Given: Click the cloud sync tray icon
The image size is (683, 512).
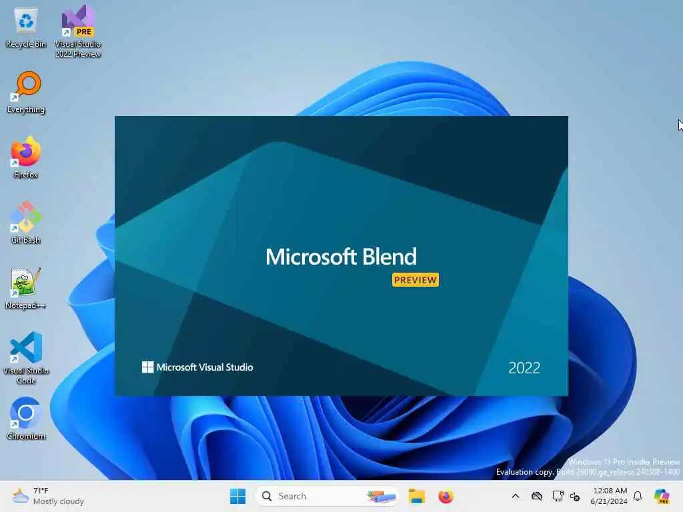Looking at the screenshot, I should coord(537,496).
